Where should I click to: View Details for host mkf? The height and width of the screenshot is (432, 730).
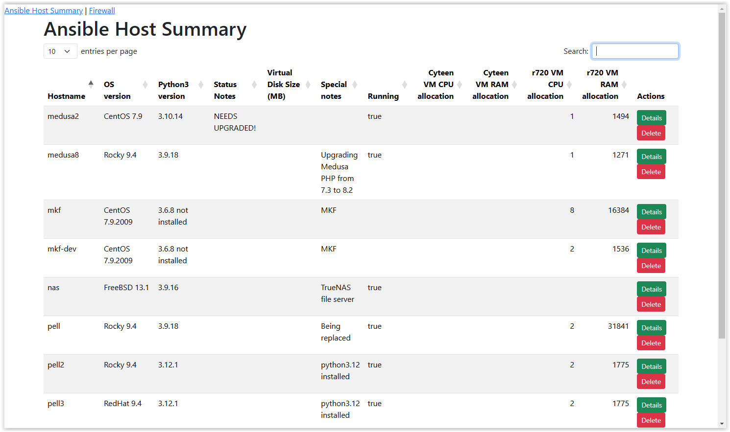pyautogui.click(x=651, y=212)
